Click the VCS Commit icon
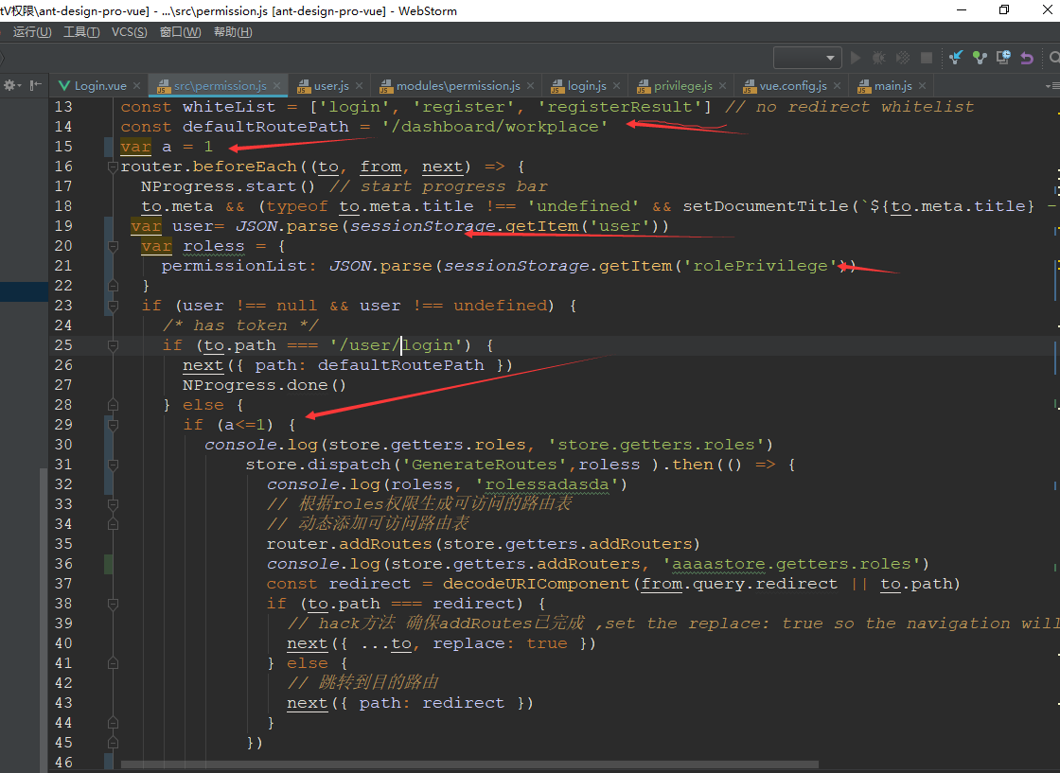This screenshot has width=1060, height=773. [980, 58]
